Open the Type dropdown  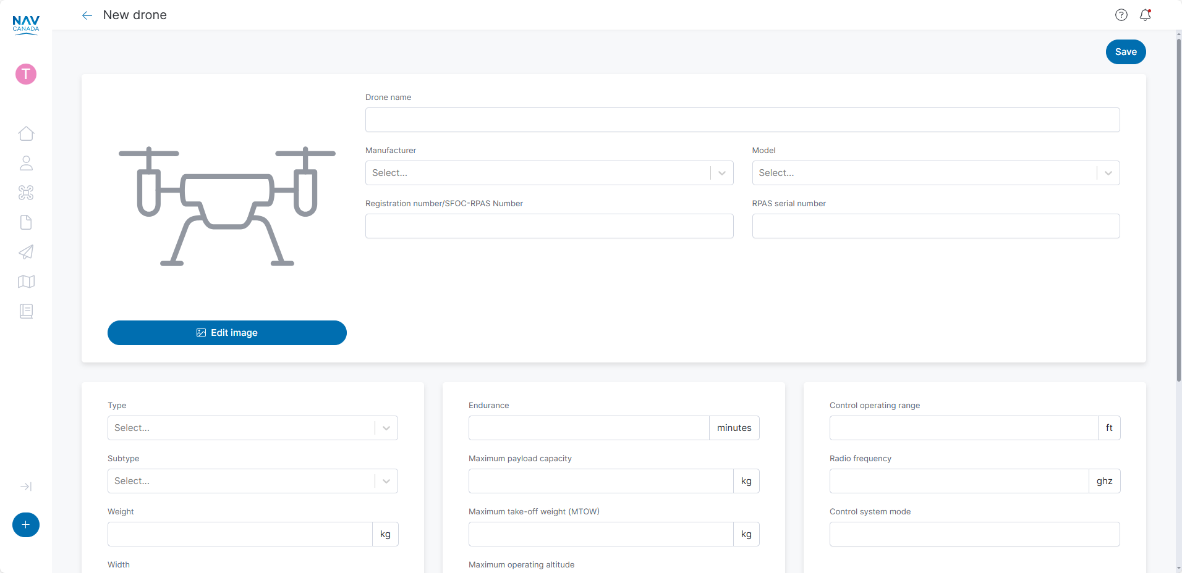[x=253, y=428]
